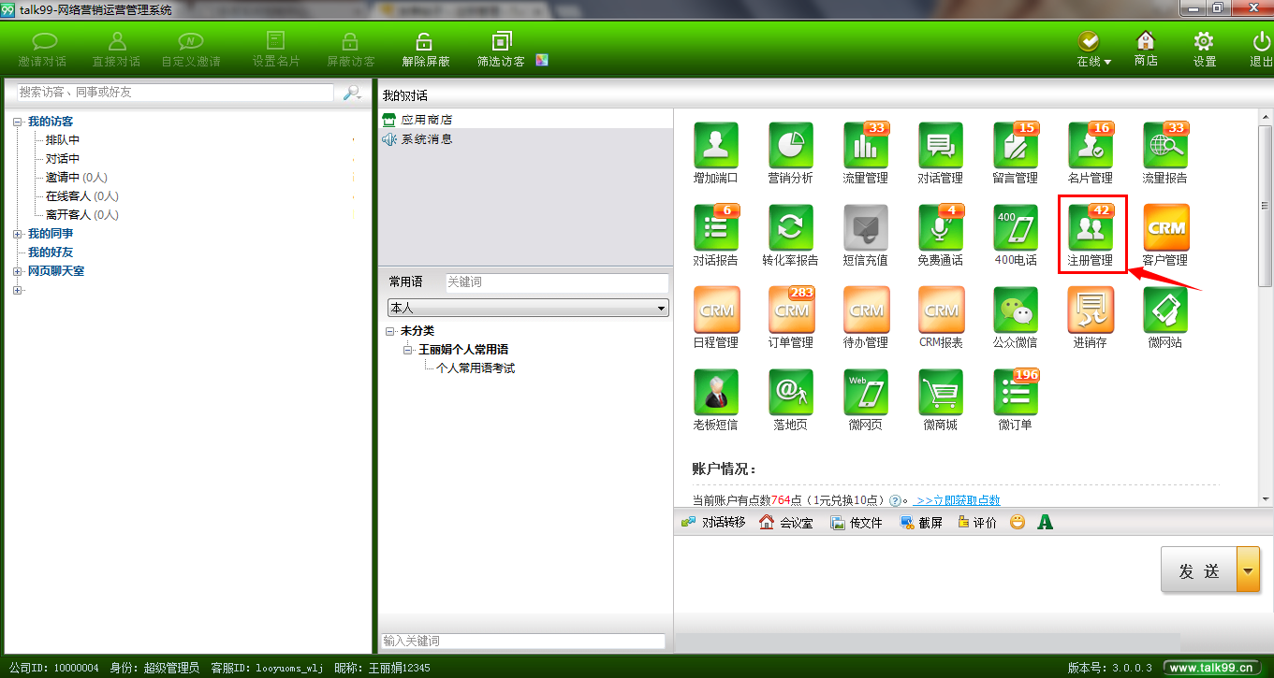The width and height of the screenshot is (1274, 678).
Task: Click the 邀请对话 toolbar button
Action: (x=43, y=50)
